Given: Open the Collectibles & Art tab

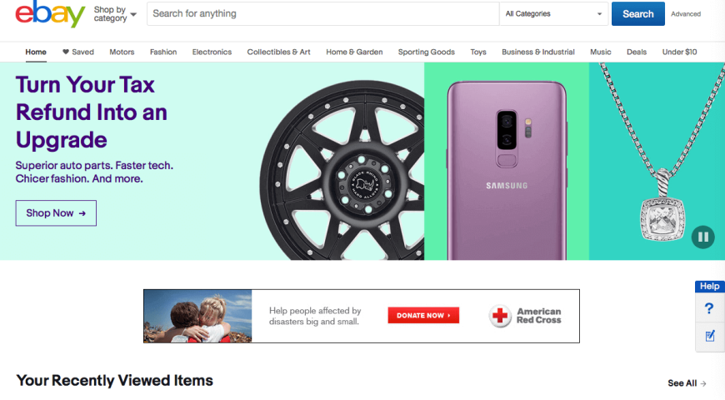Looking at the screenshot, I should (x=279, y=52).
